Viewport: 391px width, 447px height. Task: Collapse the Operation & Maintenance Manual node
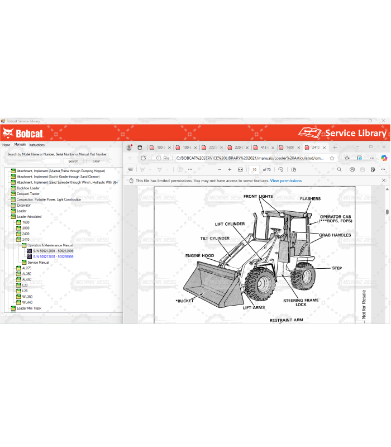[23, 245]
